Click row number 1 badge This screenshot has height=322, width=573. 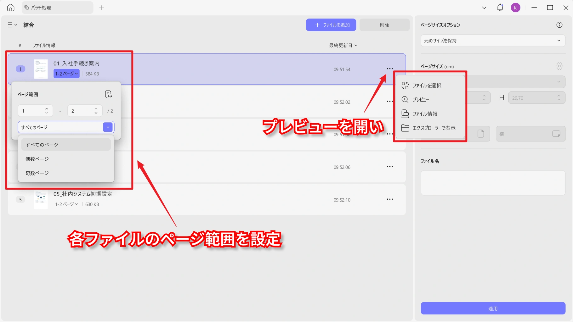[x=20, y=69]
